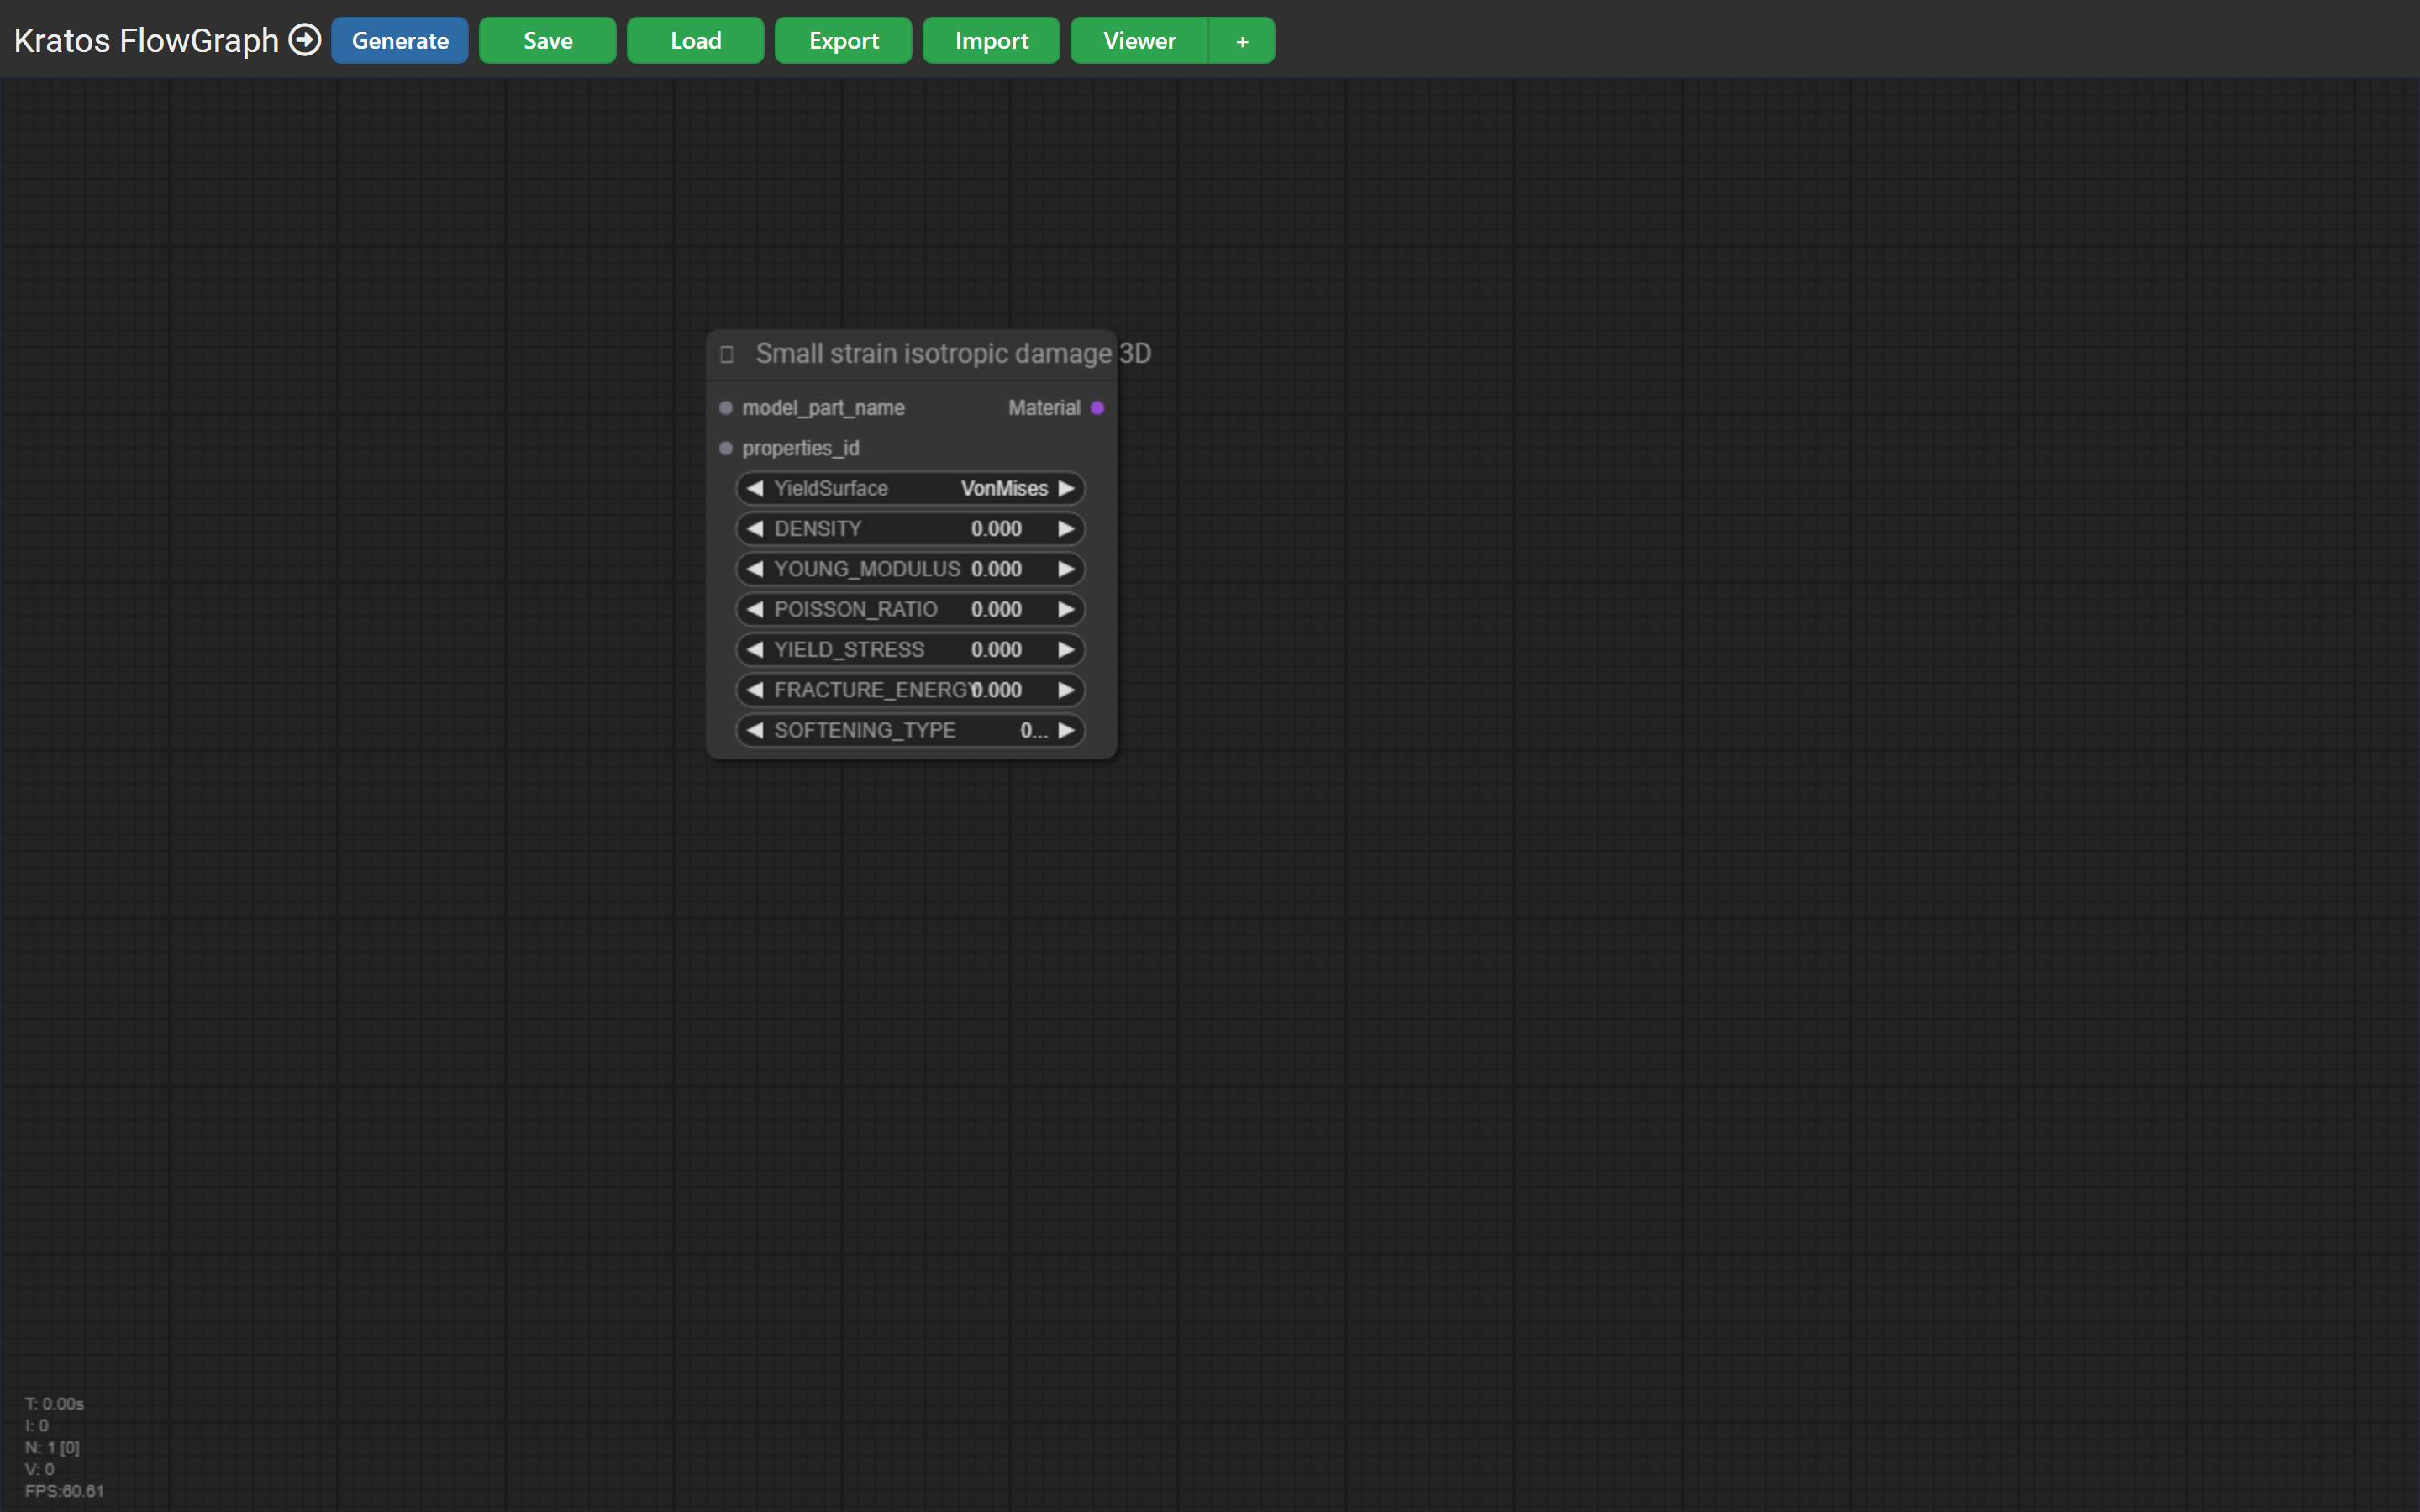
Task: Click the FRACTURE_ENERGY value field
Action: point(996,690)
